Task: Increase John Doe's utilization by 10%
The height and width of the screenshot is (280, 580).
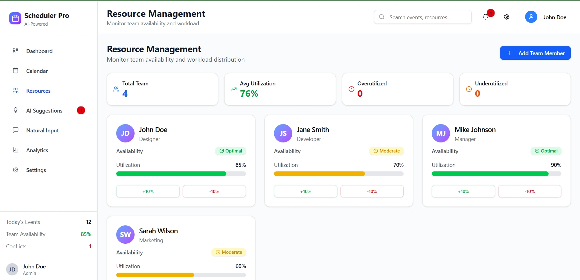Action: [148, 191]
